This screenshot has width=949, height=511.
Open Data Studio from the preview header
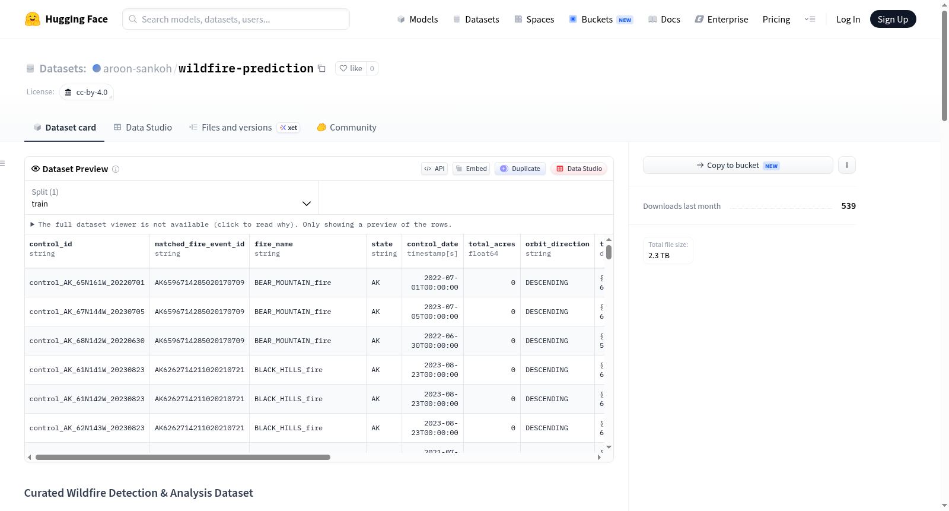579,169
